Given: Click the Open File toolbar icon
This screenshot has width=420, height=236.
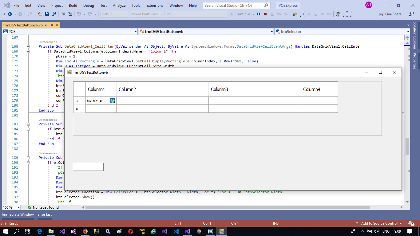Looking at the screenshot, I should [40, 14].
